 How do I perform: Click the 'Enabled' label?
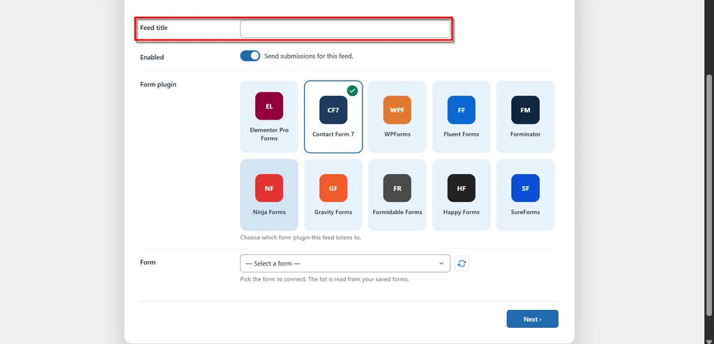[152, 57]
